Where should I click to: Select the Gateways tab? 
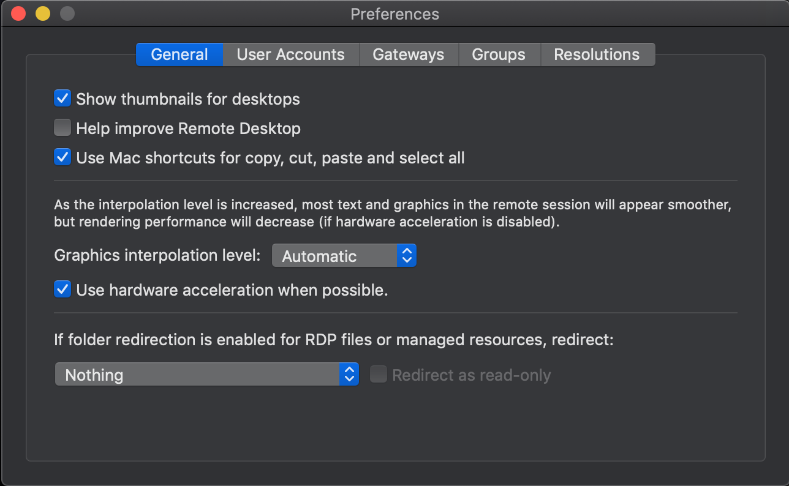tap(408, 54)
